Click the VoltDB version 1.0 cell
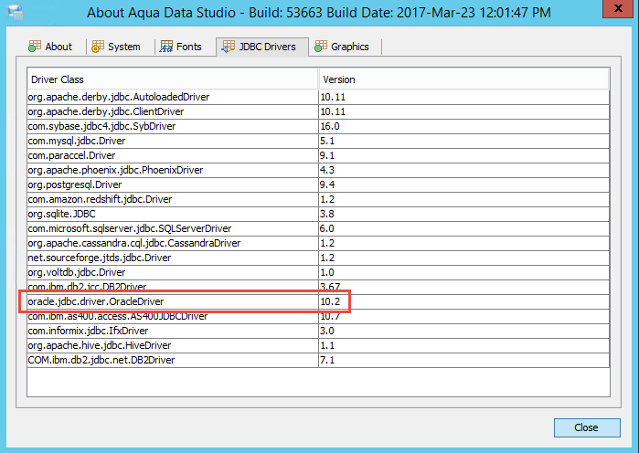Viewport: 639px width, 453px height. click(463, 273)
